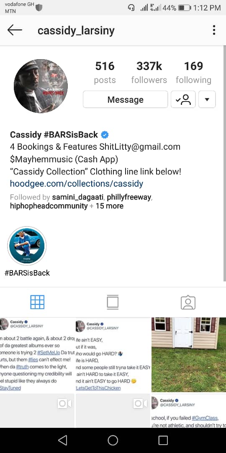Screen dimensions: 226x453
Task: View the 337k followers list
Action: tap(149, 73)
